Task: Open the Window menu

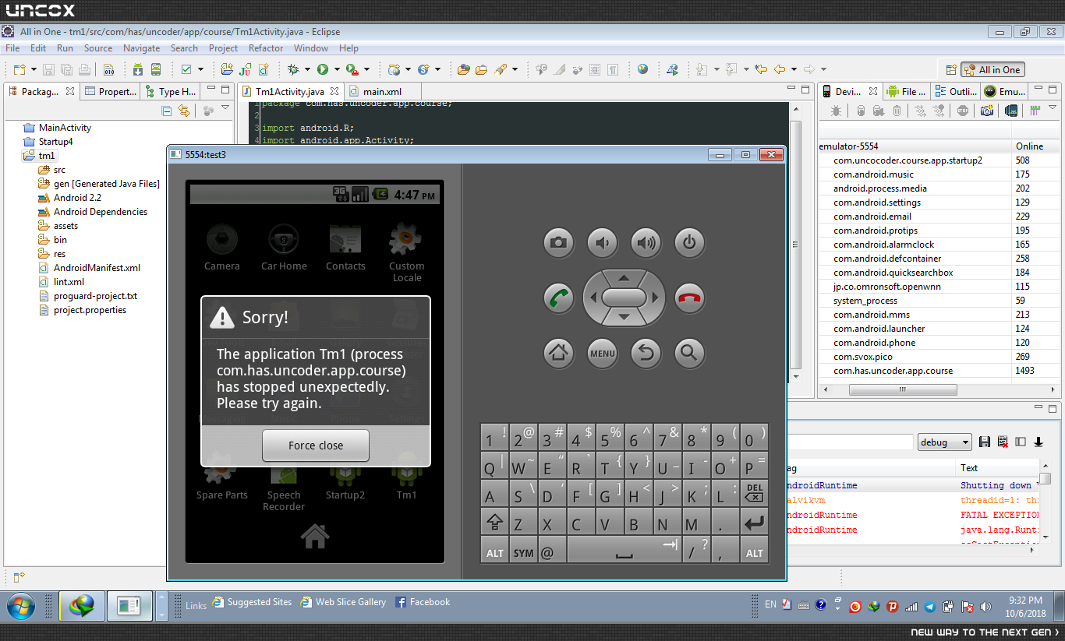Action: click(310, 48)
